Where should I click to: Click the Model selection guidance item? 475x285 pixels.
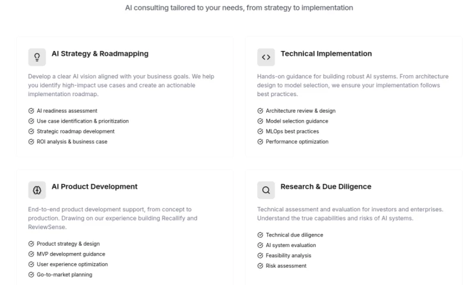(x=297, y=121)
